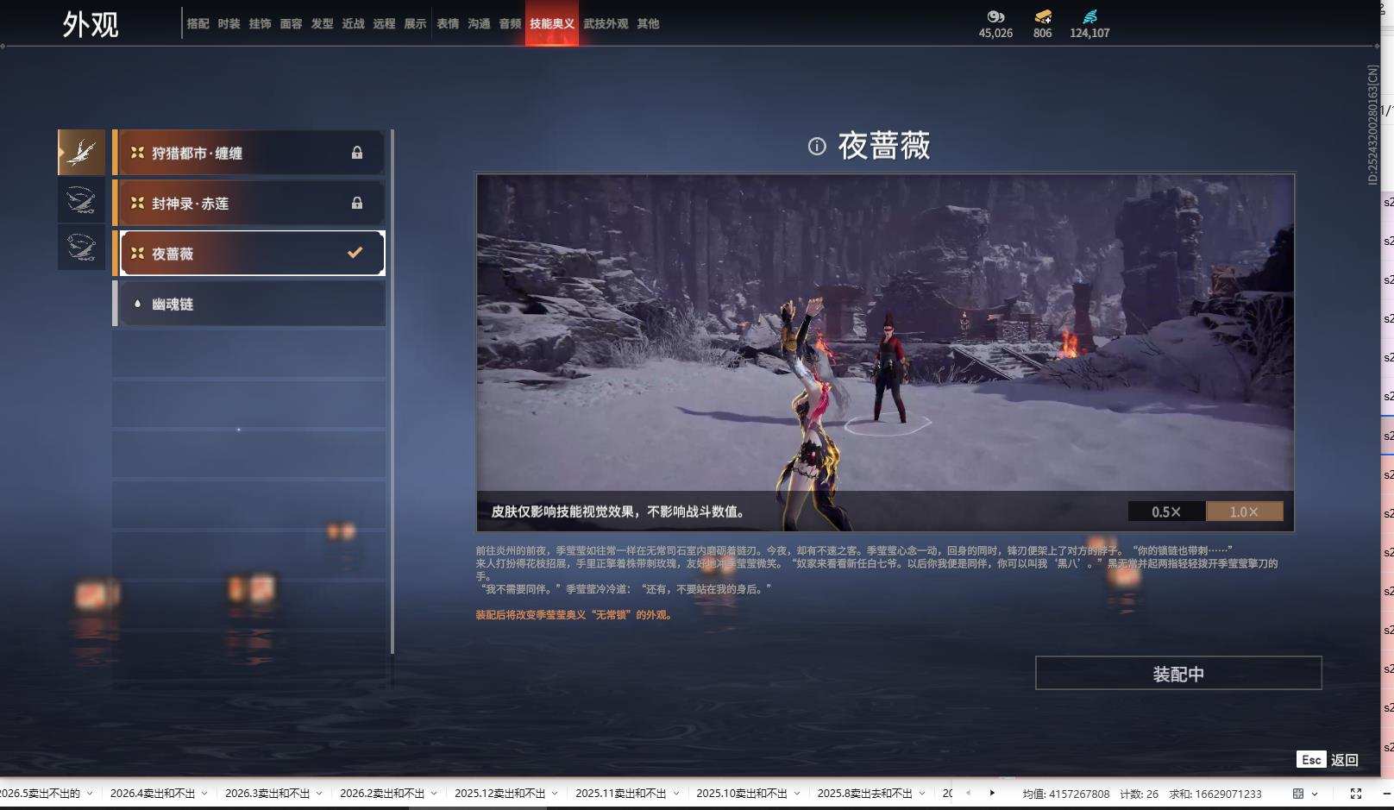1394x810 pixels.
Task: Select the 狩猎都市·缠缠 skin row
Action: [x=249, y=153]
